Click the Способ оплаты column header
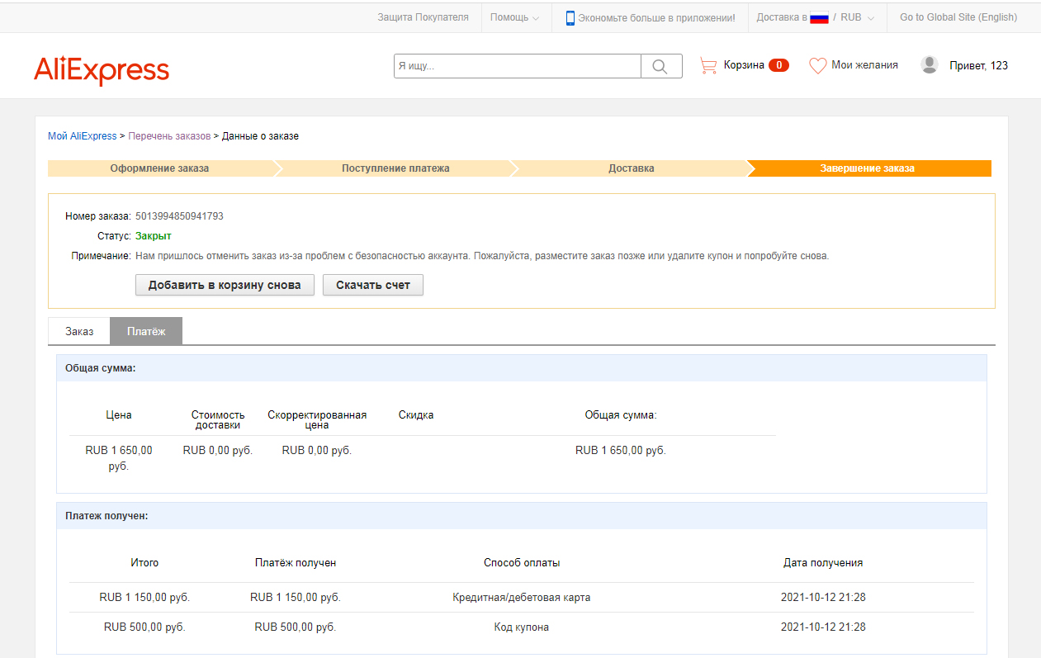 [522, 563]
